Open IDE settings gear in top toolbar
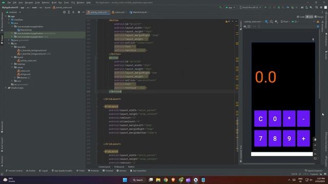The image size is (328, 184). (321, 7)
